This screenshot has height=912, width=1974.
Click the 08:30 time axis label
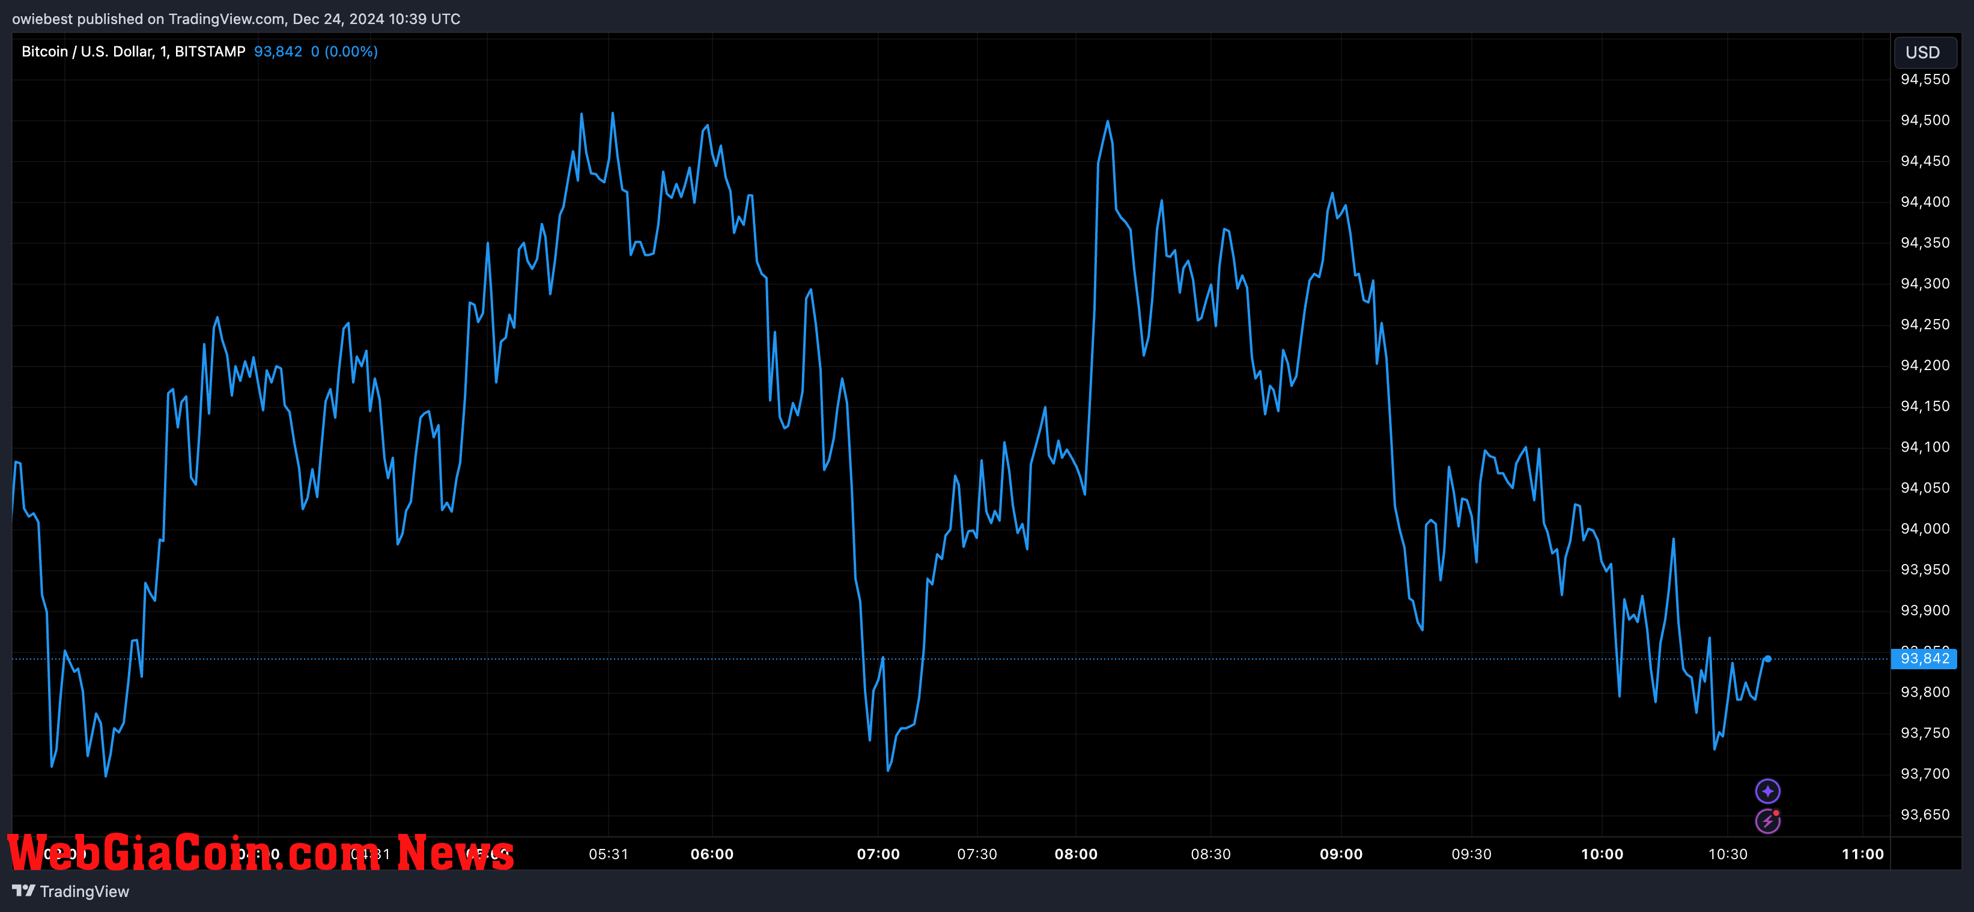(1210, 854)
